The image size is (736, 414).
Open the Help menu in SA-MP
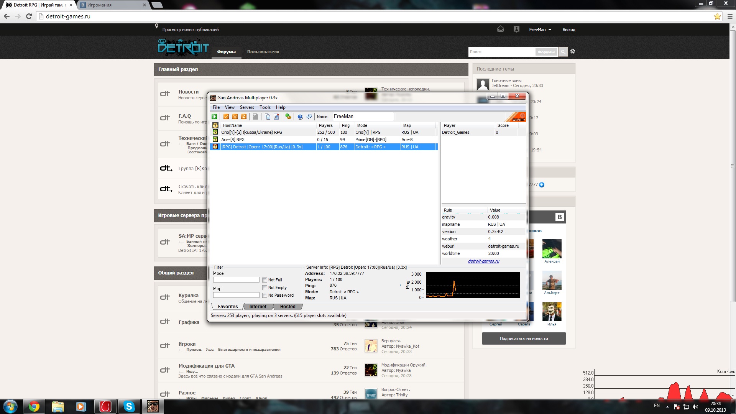281,107
